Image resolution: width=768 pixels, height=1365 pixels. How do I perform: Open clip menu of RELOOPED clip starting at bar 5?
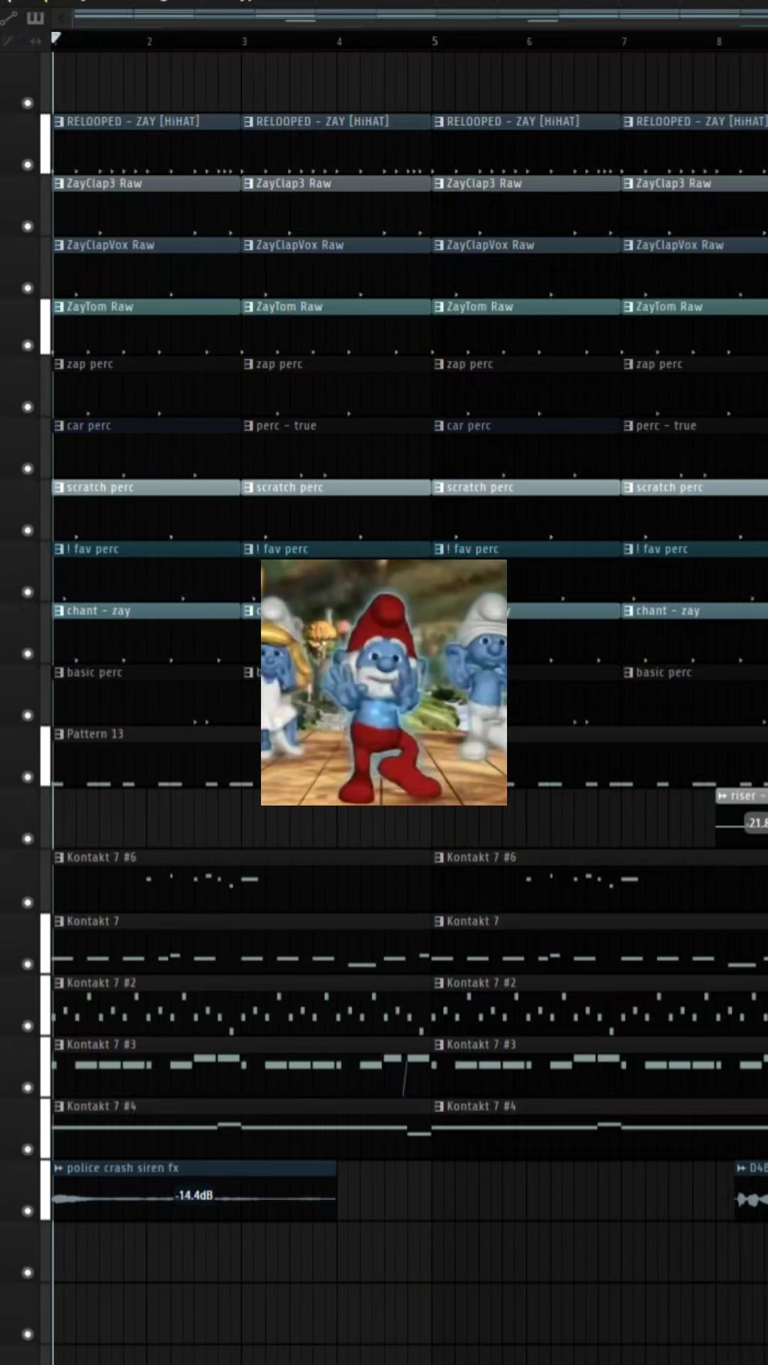tap(439, 122)
